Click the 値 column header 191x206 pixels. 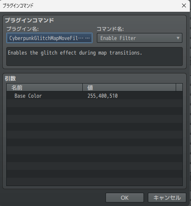point(129,88)
